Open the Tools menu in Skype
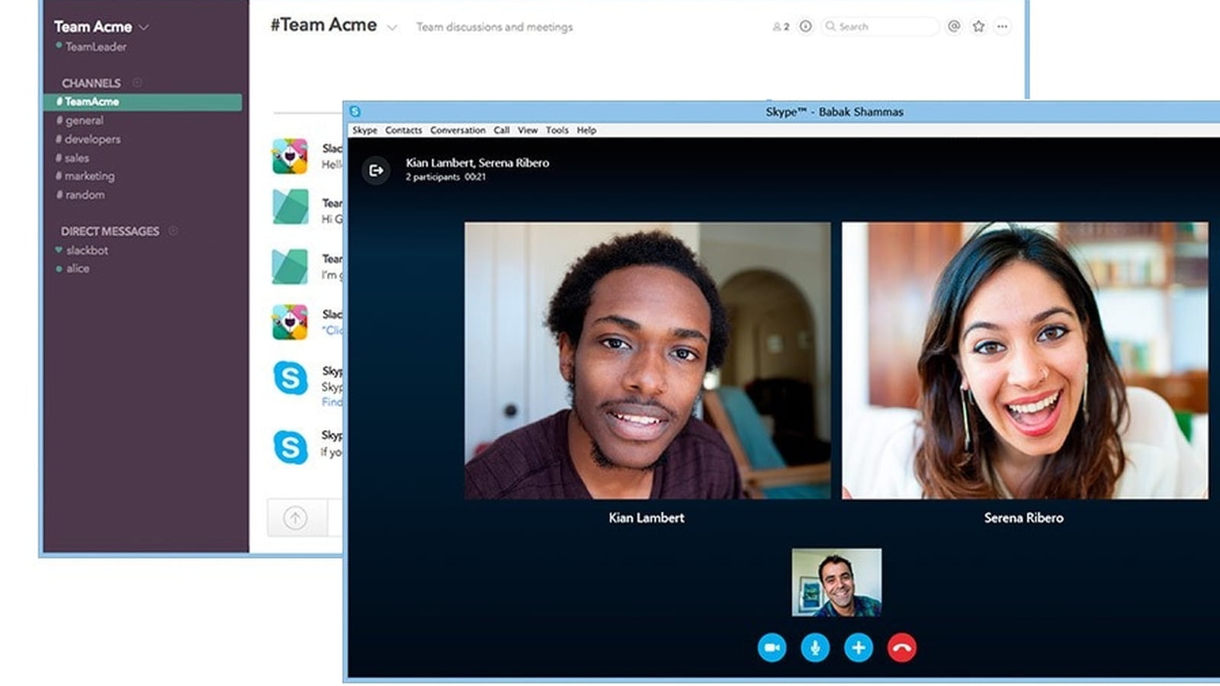 pos(557,130)
